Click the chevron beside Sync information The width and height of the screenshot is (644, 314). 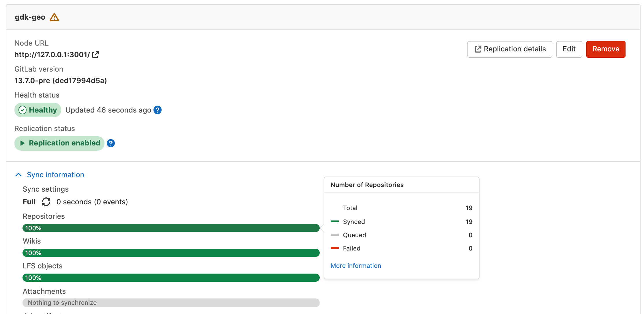(18, 175)
